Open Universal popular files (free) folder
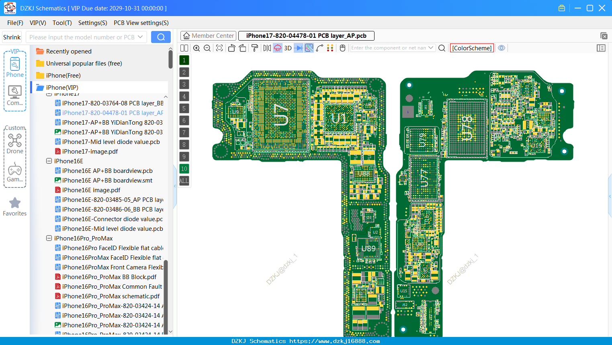Image resolution: width=612 pixels, height=345 pixels. [79, 63]
